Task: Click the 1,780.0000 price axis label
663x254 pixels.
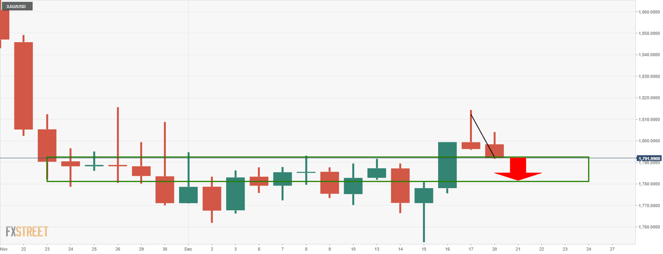Action: [650, 184]
